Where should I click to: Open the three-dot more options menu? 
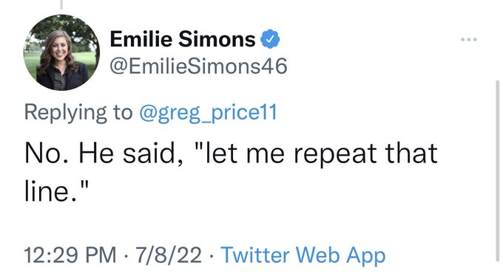click(469, 40)
